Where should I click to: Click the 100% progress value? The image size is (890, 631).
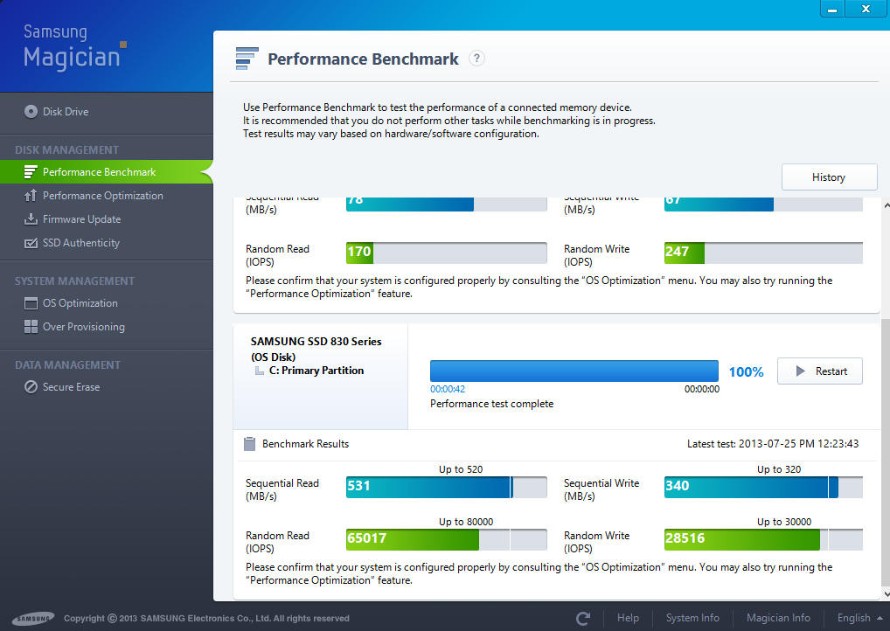click(746, 372)
